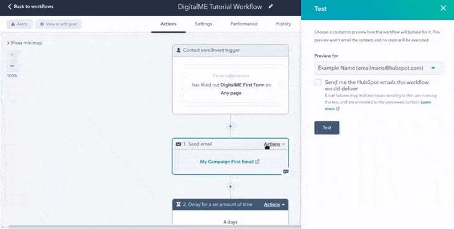The width and height of the screenshot is (454, 229).
Task: Click the 4 days delay value
Action: (x=230, y=222)
